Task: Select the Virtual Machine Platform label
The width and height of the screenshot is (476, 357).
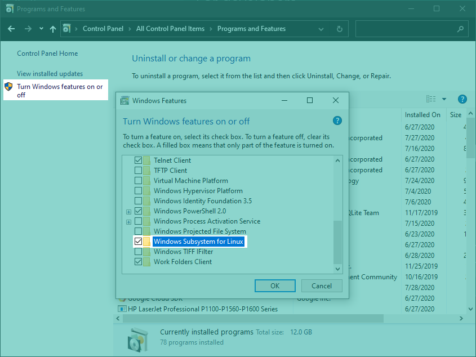Action: (x=190, y=181)
